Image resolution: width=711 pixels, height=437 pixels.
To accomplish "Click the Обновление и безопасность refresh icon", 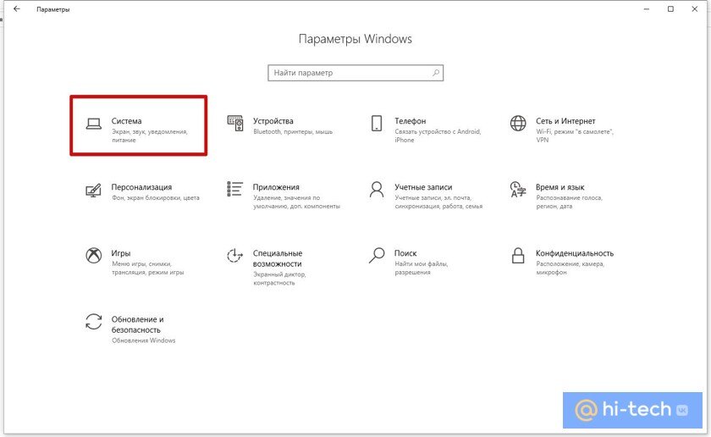I will tap(94, 322).
